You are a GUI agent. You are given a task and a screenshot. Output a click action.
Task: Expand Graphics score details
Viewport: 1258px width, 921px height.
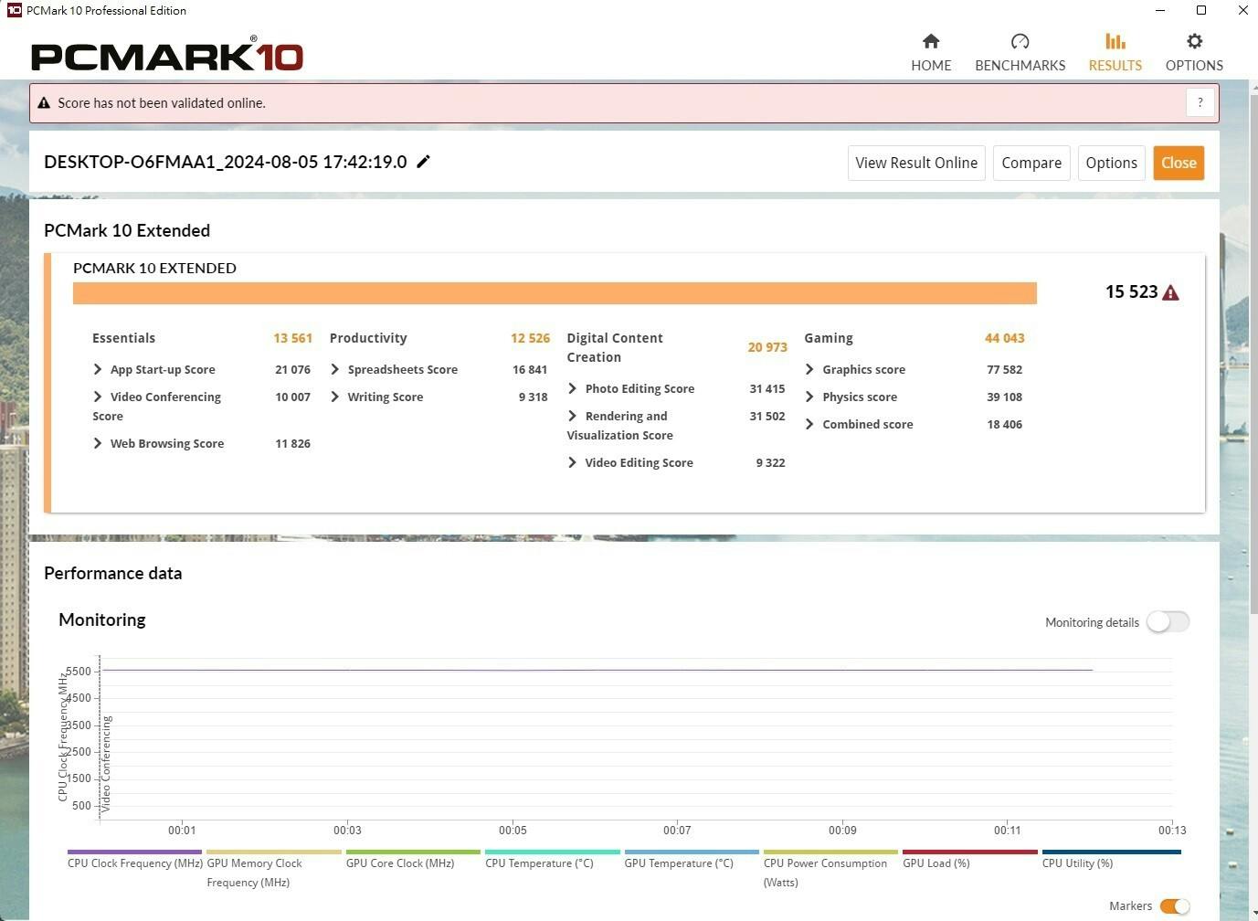coord(809,369)
